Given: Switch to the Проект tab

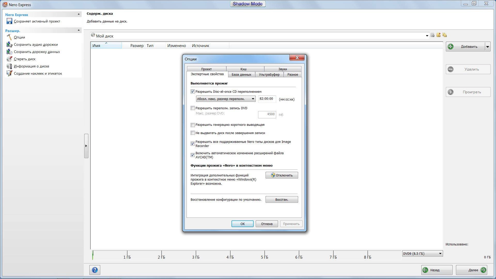Looking at the screenshot, I should pos(206,69).
